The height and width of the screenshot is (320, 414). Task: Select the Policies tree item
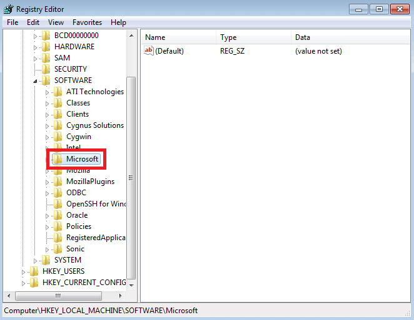(x=78, y=226)
